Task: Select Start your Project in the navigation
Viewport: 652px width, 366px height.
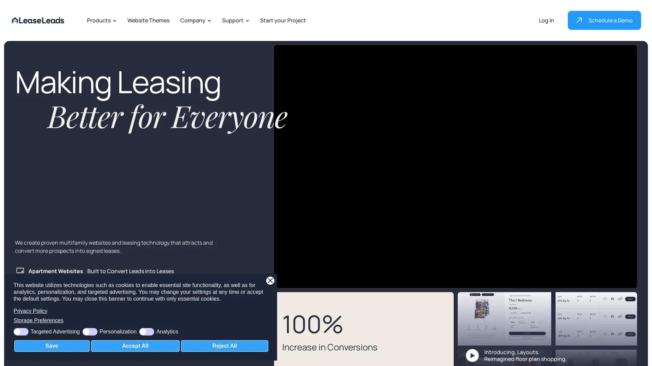Action: (283, 20)
